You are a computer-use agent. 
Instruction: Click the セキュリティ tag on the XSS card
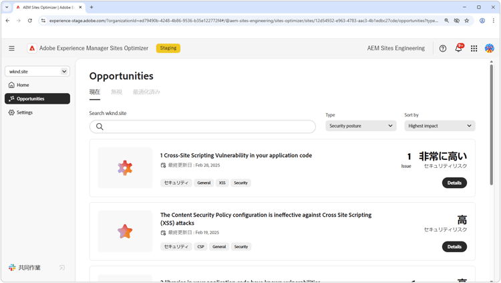tap(176, 183)
